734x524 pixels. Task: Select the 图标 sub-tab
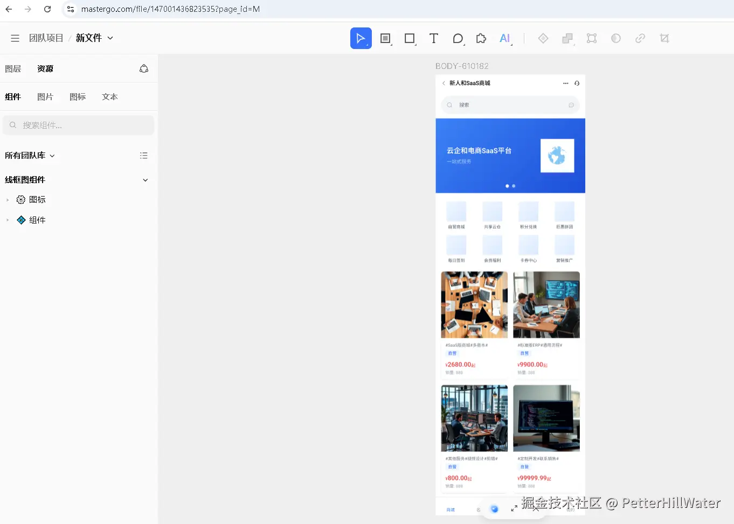(x=78, y=97)
